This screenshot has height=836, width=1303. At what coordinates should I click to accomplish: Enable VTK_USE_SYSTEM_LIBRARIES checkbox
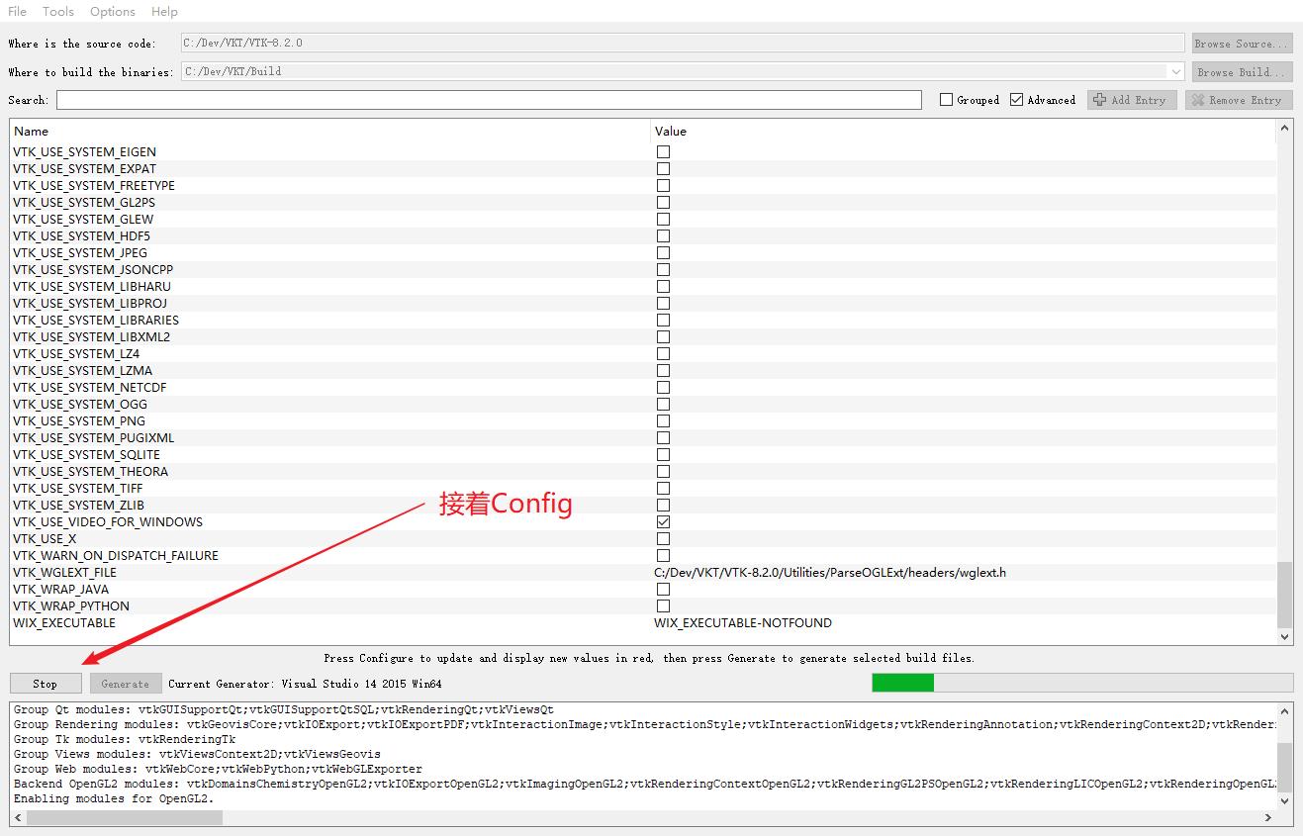point(663,321)
